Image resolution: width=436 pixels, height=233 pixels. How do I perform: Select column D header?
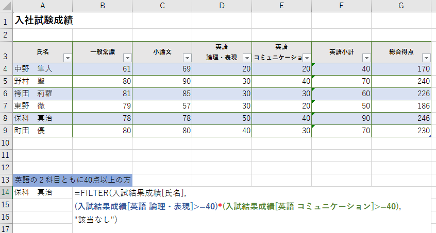[x=222, y=6]
